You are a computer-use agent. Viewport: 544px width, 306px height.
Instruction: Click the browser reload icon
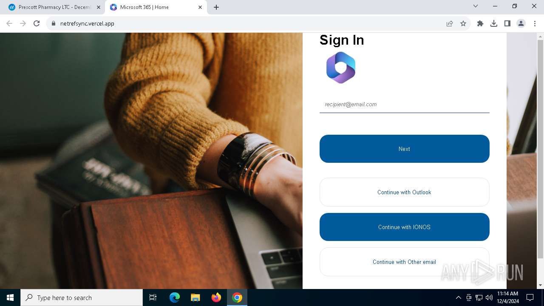(37, 23)
